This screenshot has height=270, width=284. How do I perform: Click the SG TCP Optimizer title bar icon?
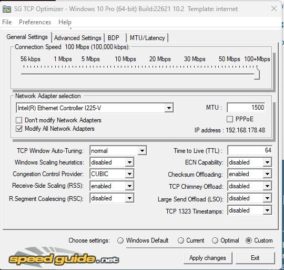click(7, 9)
